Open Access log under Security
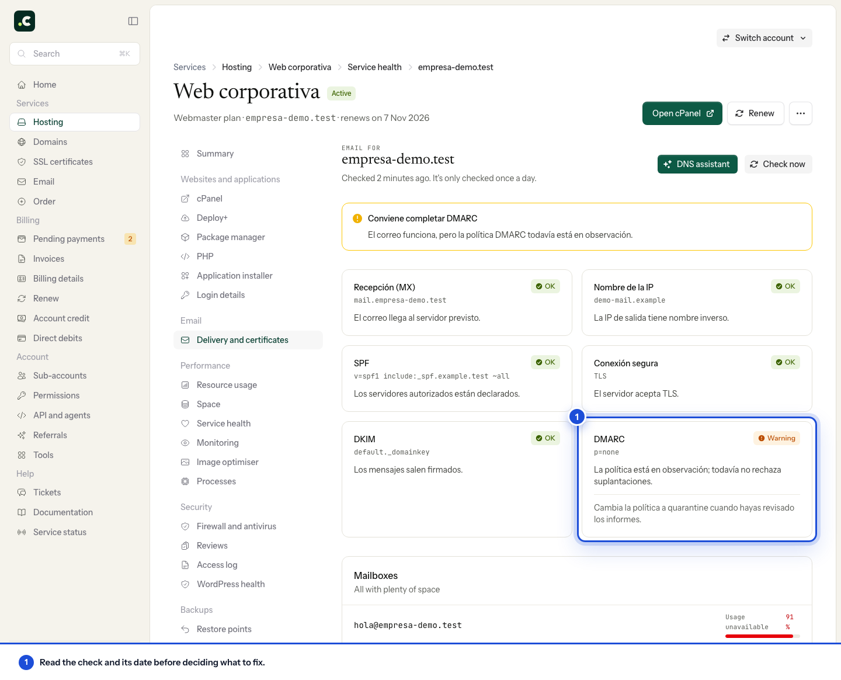 (248, 565)
